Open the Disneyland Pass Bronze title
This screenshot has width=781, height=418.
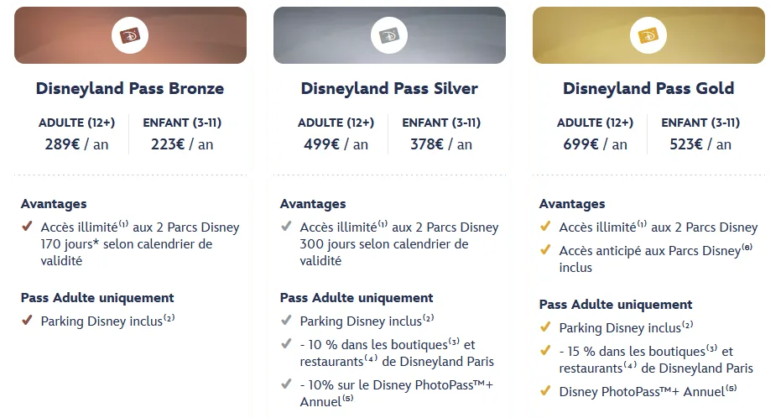click(x=130, y=88)
